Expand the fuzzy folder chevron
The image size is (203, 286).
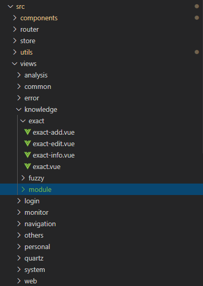pyautogui.click(x=23, y=178)
